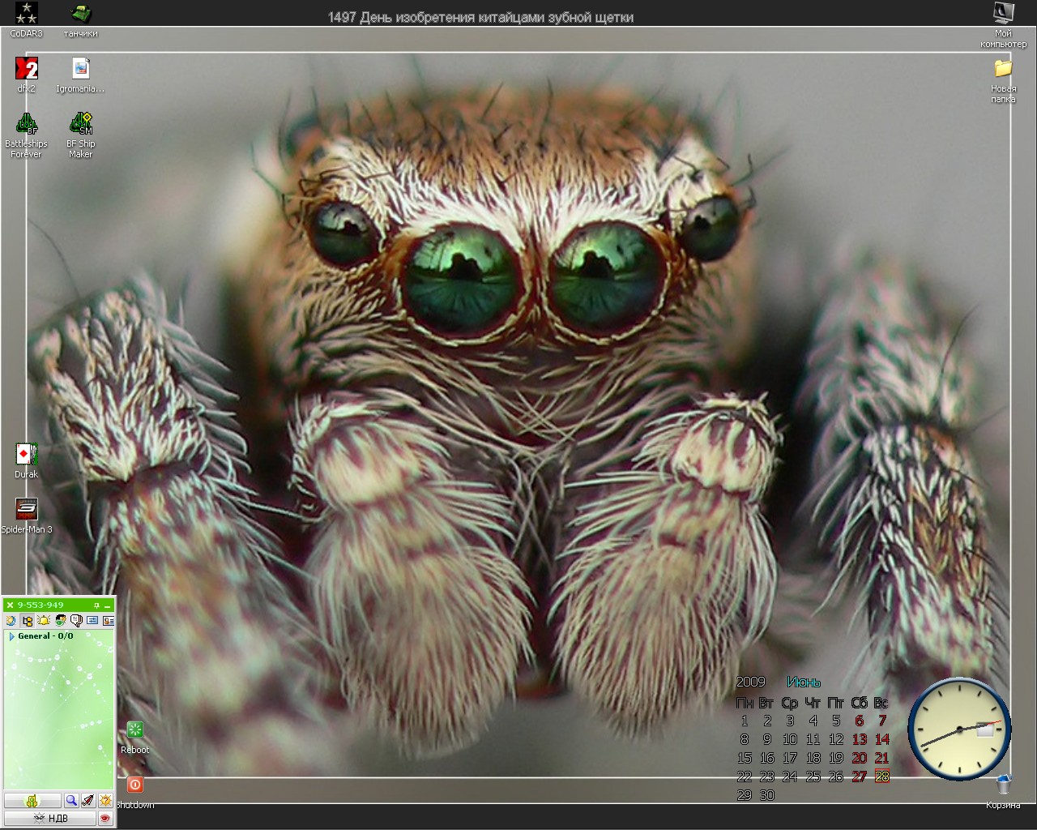
Task: Open the Корзина recycle bin
Action: pos(1003,791)
